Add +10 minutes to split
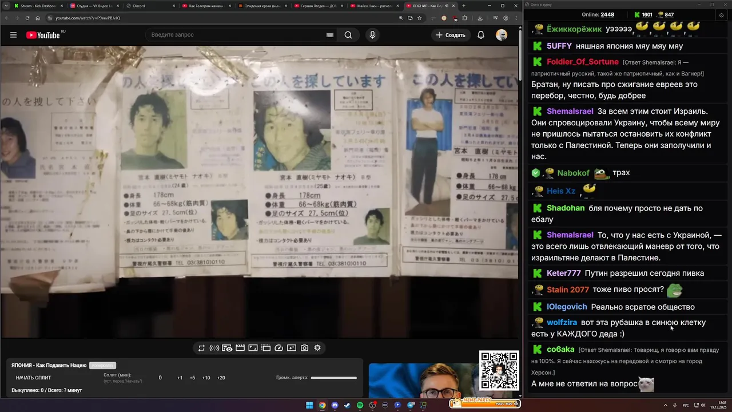732x412 pixels. [206, 378]
